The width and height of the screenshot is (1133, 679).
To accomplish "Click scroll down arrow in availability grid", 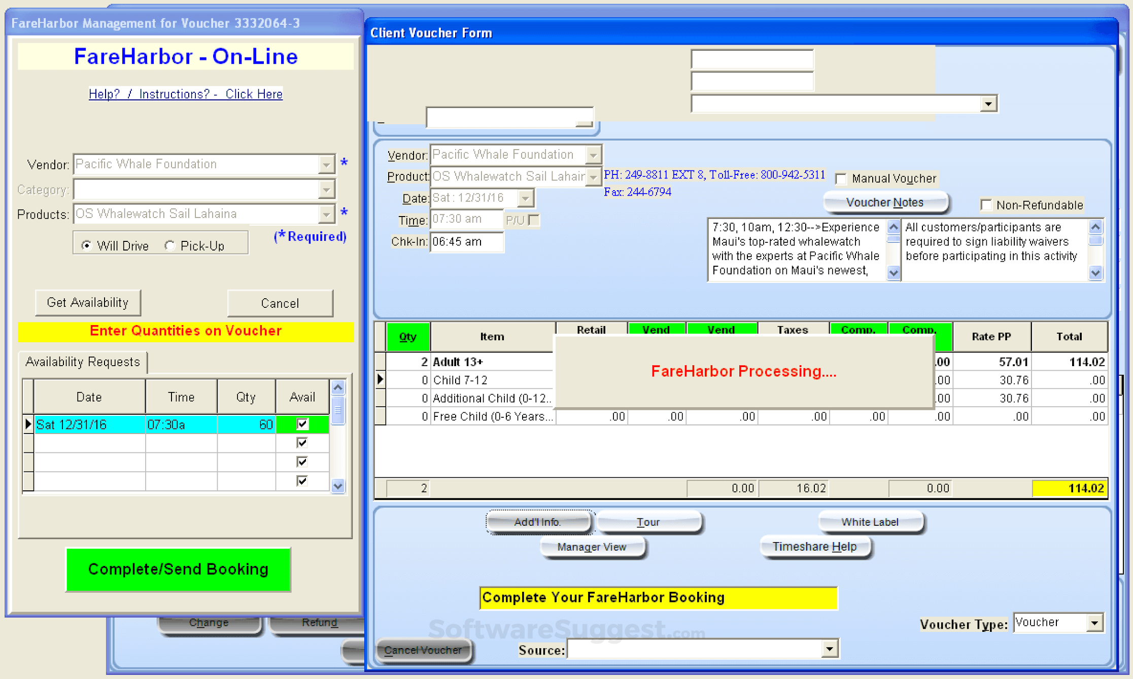I will pyautogui.click(x=338, y=486).
